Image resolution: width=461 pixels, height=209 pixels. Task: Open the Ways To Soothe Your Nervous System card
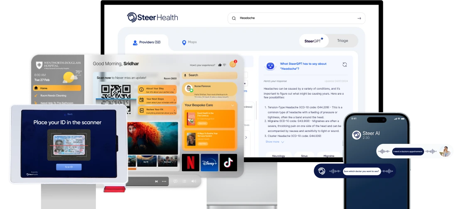coord(210,139)
